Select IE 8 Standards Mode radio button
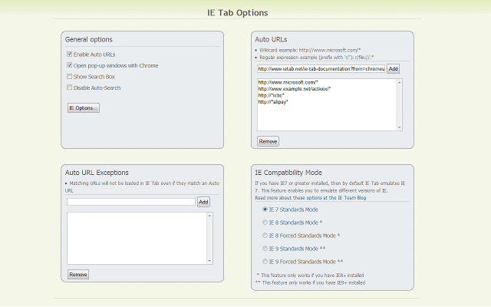This screenshot has height=307, width=491. tap(265, 222)
